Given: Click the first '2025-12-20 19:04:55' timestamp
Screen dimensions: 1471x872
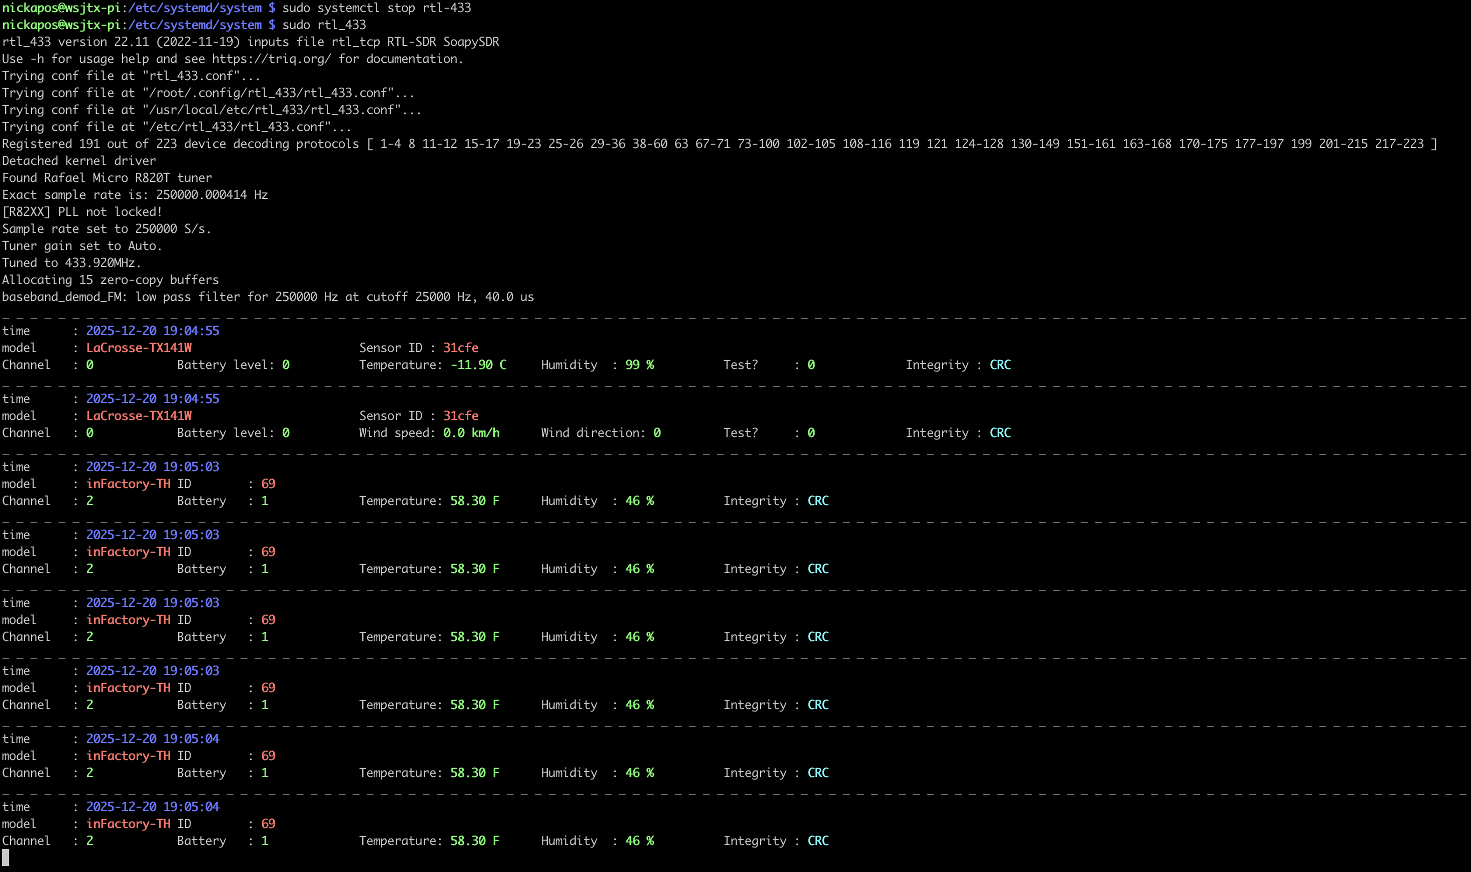Looking at the screenshot, I should (x=153, y=331).
